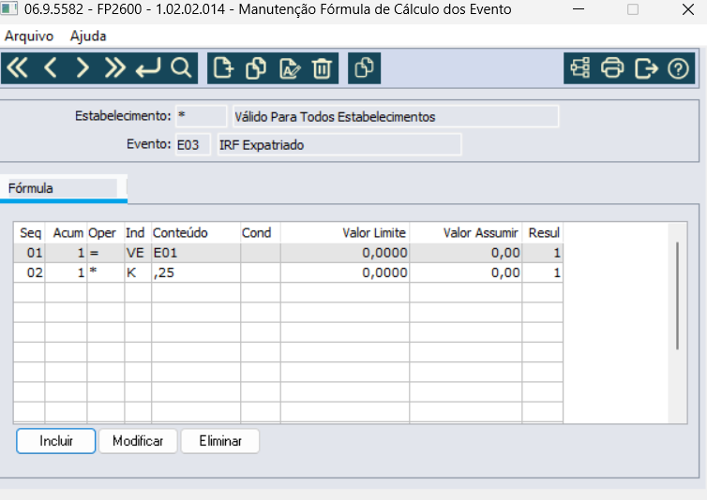Image resolution: width=707 pixels, height=500 pixels.
Task: Click Valor Assumir 0,00 in row 02
Action: 466,272
